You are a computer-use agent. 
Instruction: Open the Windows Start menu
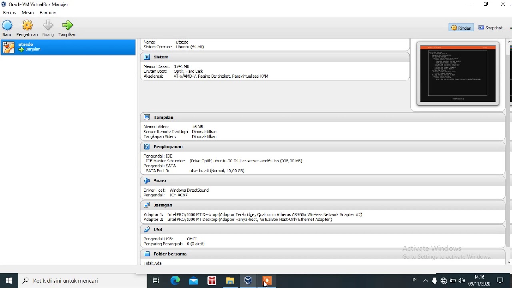tap(9, 281)
